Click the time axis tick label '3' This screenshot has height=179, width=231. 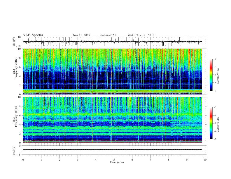click(78, 160)
